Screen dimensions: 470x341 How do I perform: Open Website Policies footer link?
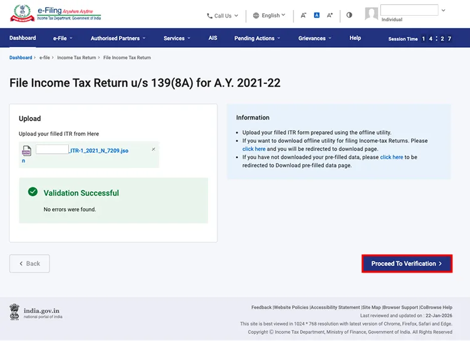291,307
